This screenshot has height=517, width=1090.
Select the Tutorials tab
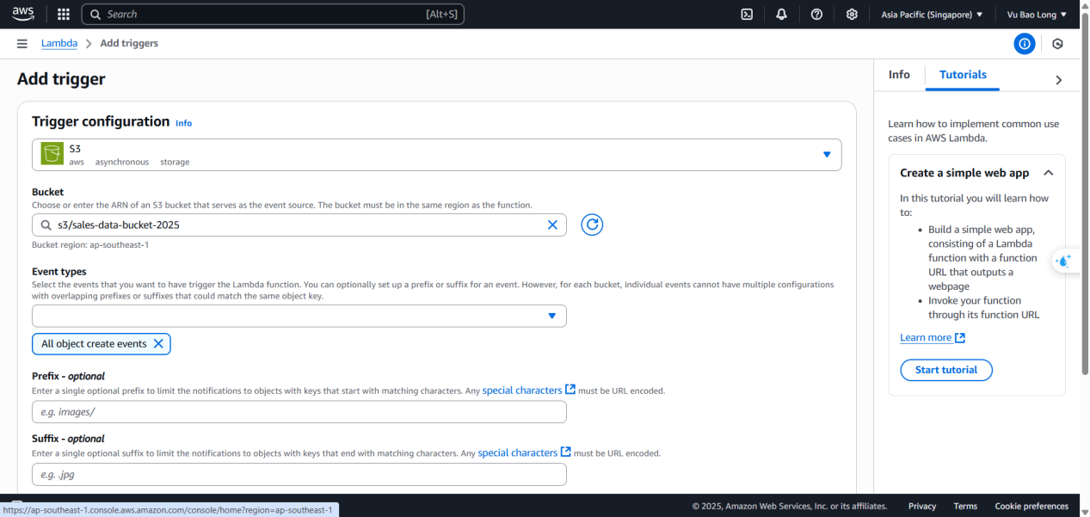pyautogui.click(x=963, y=75)
